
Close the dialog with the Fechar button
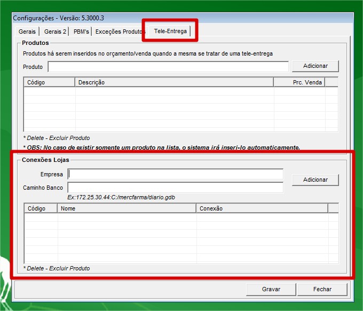[x=322, y=289]
